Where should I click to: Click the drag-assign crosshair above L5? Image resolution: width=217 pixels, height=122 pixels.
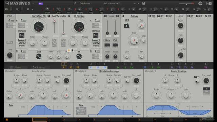tap(125, 64)
